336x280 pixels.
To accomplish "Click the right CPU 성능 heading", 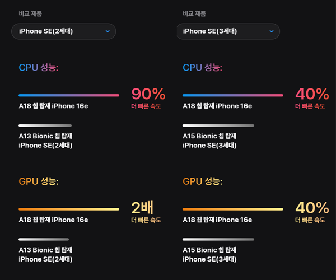I will [202, 68].
